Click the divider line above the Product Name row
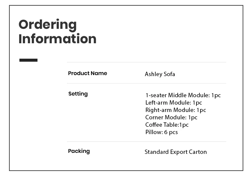The image size is (251, 175). click(x=147, y=62)
